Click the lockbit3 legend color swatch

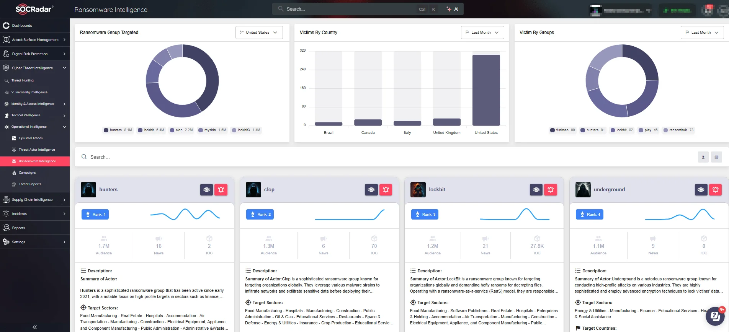click(x=234, y=130)
